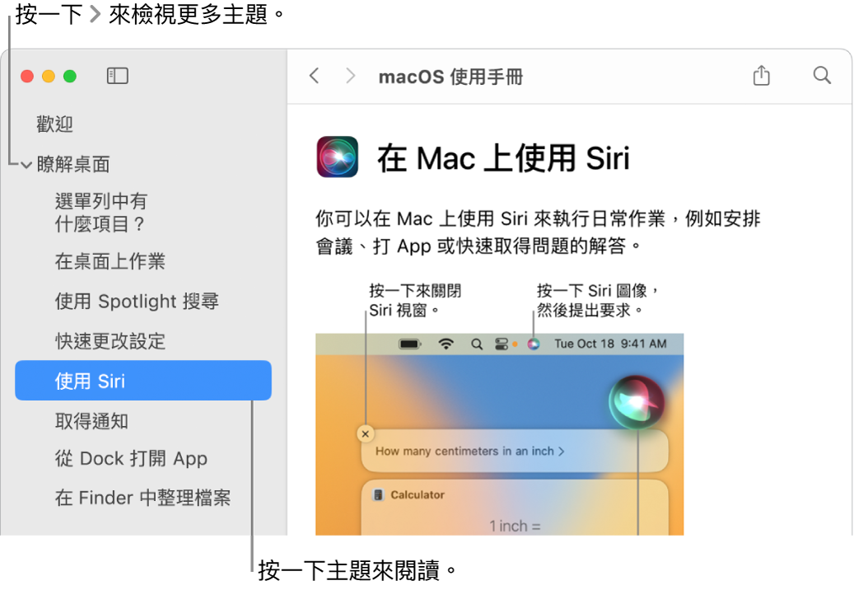Click the Wi-Fi icon in menu bar

[x=446, y=344]
